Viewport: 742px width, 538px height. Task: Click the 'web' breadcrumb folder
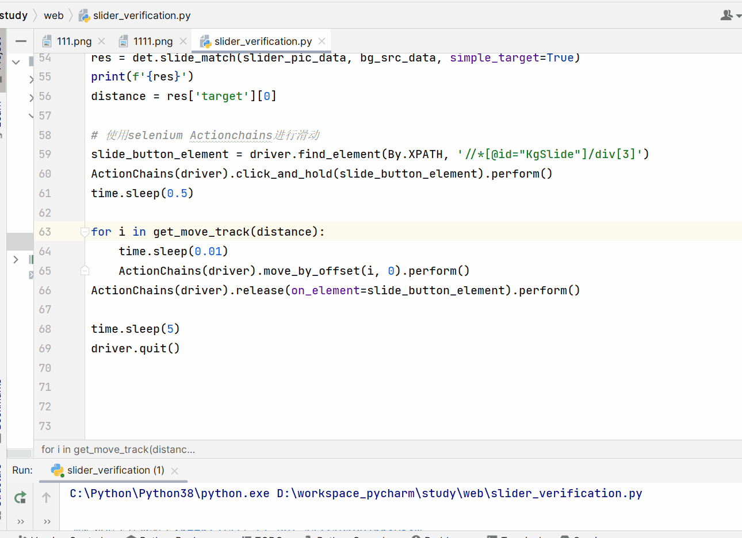coord(53,16)
